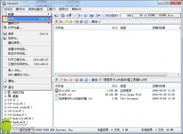Choose IML 编译为 ISO... menu entry

tap(27, 75)
